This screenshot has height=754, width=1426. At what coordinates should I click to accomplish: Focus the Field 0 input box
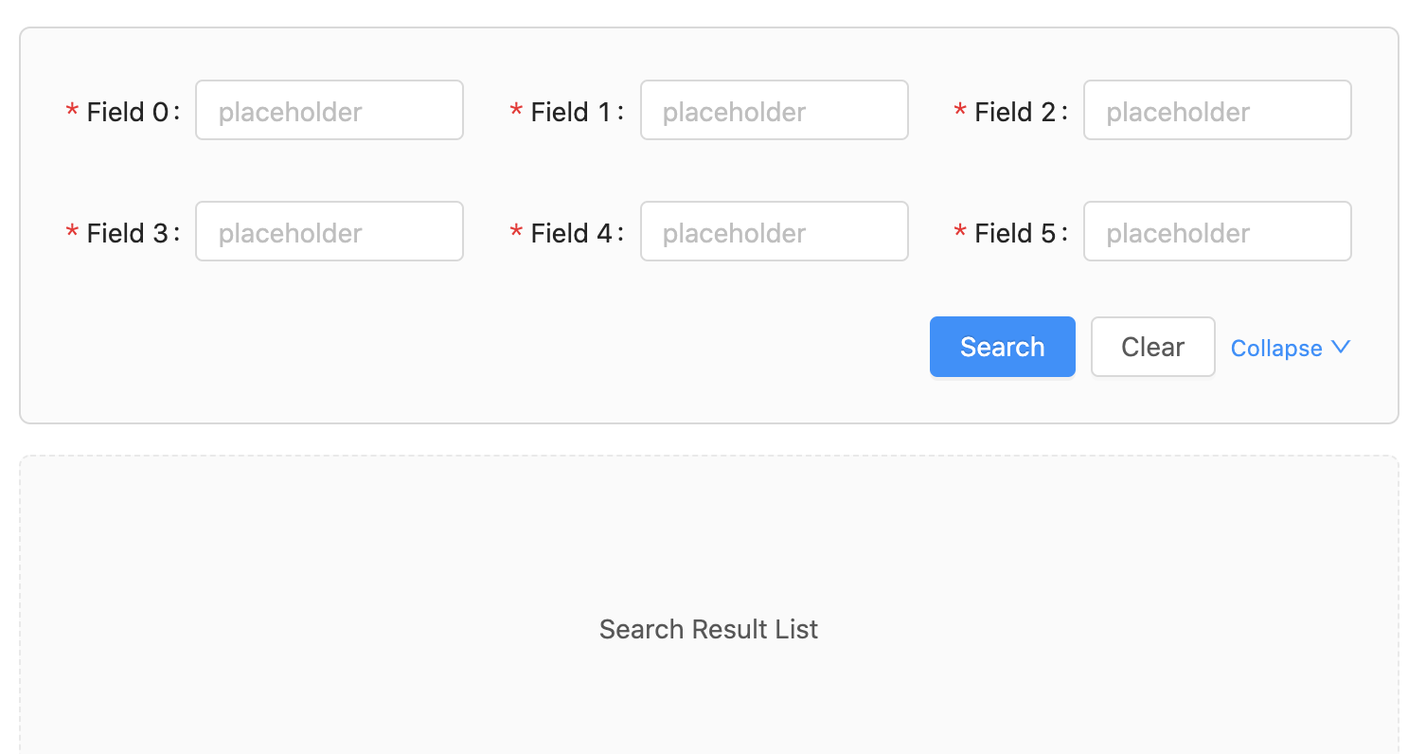329,111
